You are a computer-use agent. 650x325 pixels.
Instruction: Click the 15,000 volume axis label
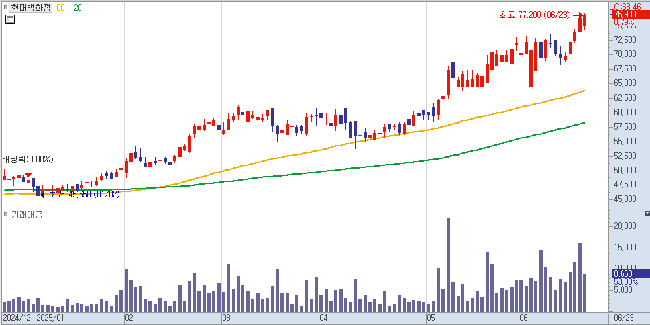pos(625,247)
